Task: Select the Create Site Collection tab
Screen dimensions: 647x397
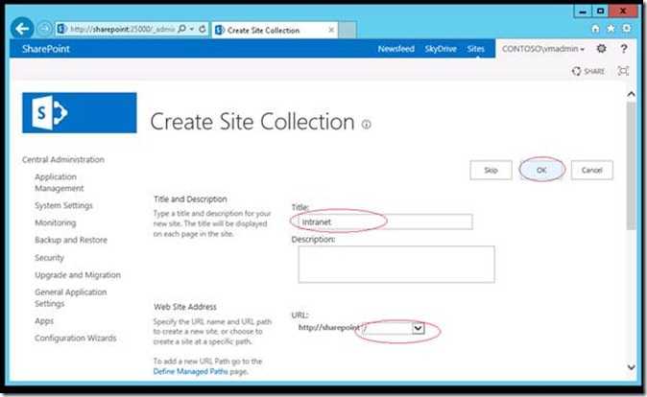Action: click(275, 30)
